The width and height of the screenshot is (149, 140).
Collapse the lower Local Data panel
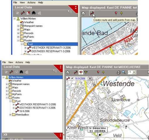[x=61, y=67]
